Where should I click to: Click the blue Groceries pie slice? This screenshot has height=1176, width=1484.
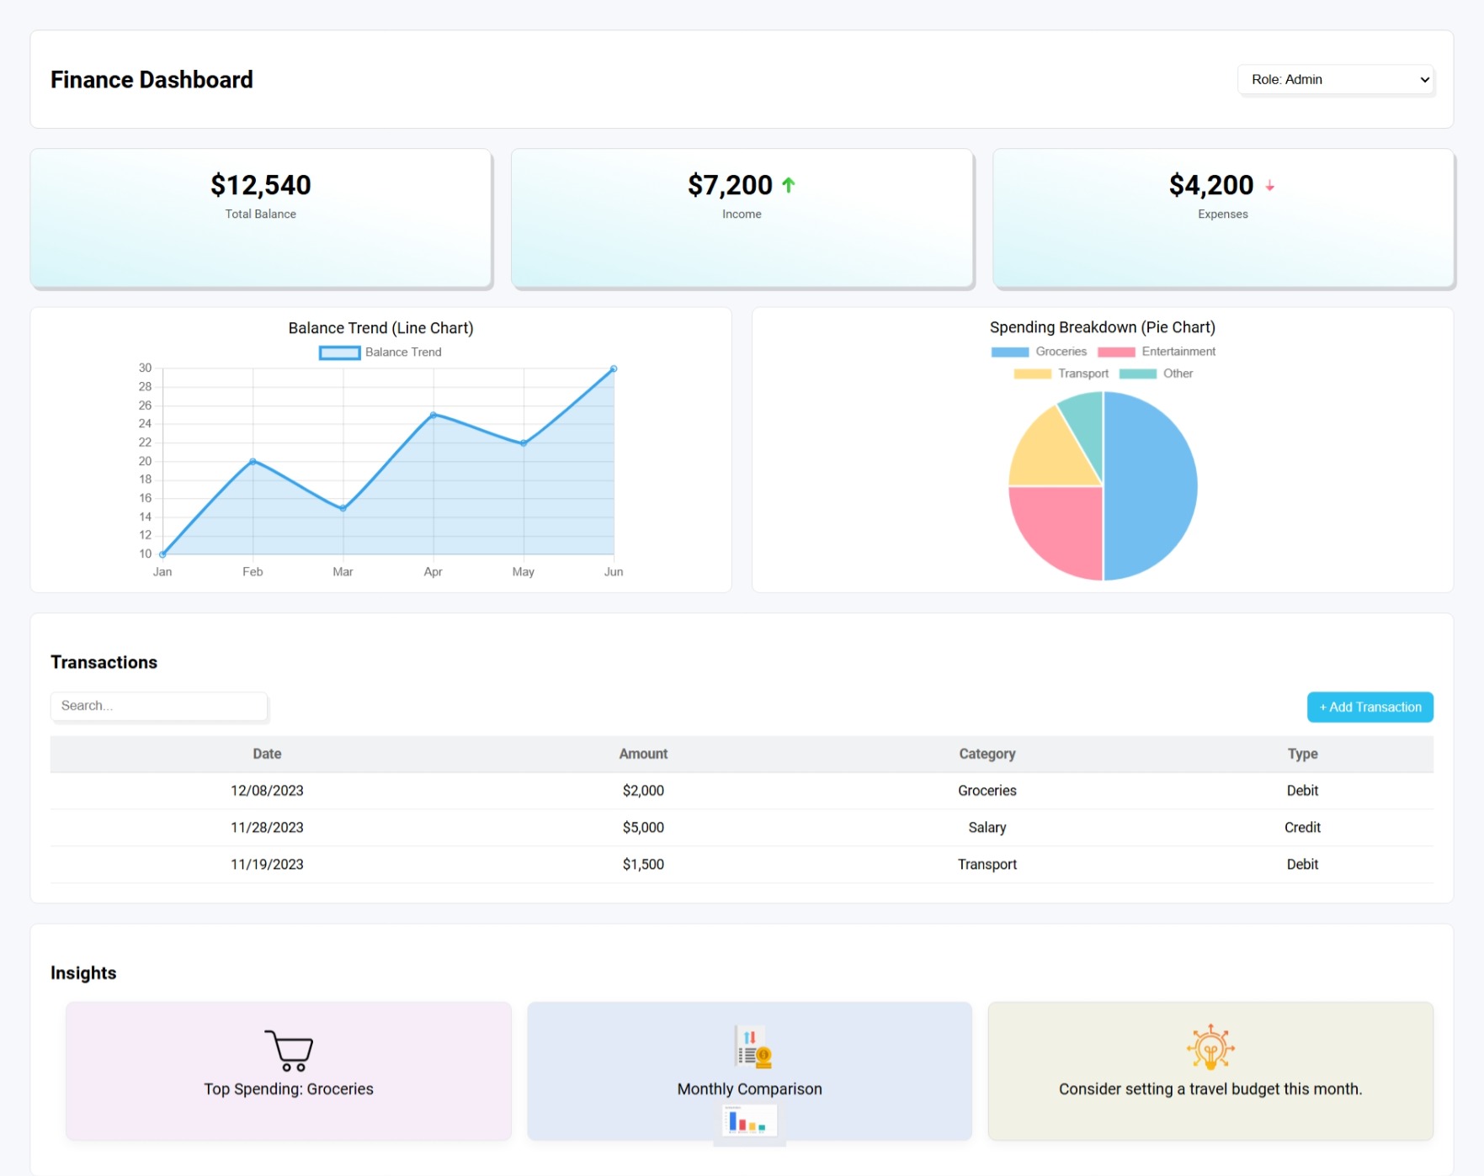point(1150,486)
